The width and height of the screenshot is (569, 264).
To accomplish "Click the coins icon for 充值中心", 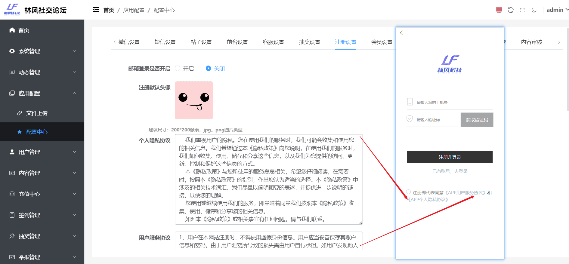I will (12, 194).
